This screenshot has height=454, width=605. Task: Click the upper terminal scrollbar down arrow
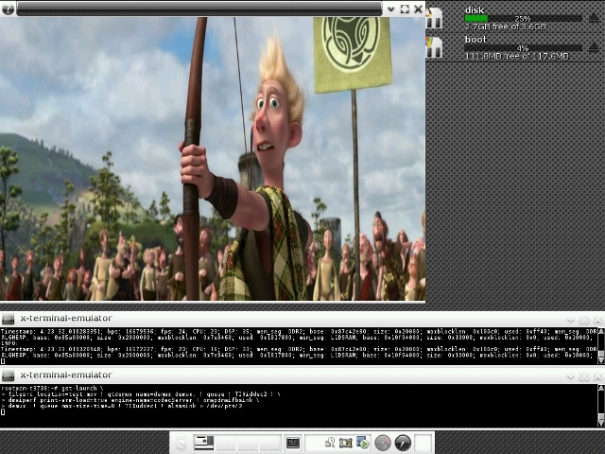[x=601, y=361]
